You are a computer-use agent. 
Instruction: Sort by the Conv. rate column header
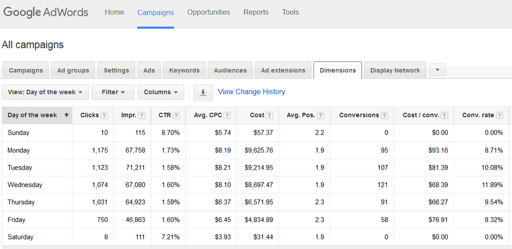(478, 115)
